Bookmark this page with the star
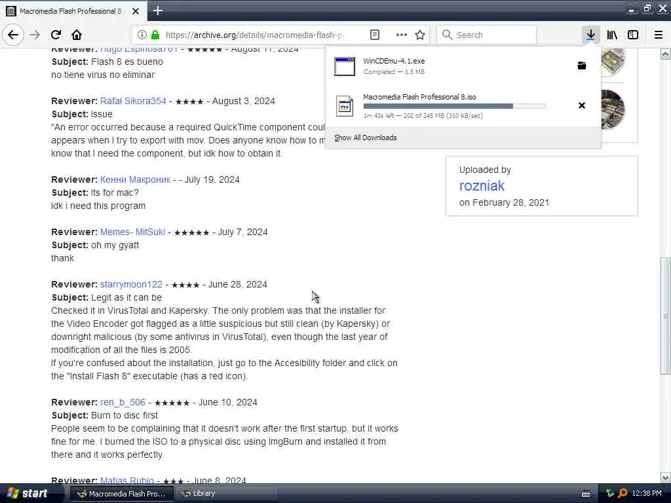The height and width of the screenshot is (503, 671). [420, 35]
